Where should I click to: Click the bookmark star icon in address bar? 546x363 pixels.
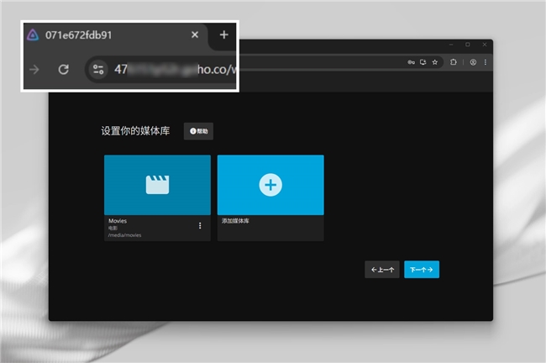coord(435,62)
